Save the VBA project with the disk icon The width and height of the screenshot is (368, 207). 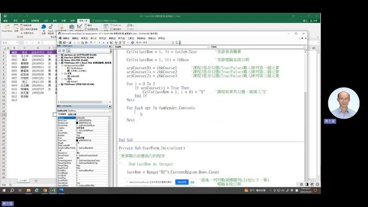point(70,43)
